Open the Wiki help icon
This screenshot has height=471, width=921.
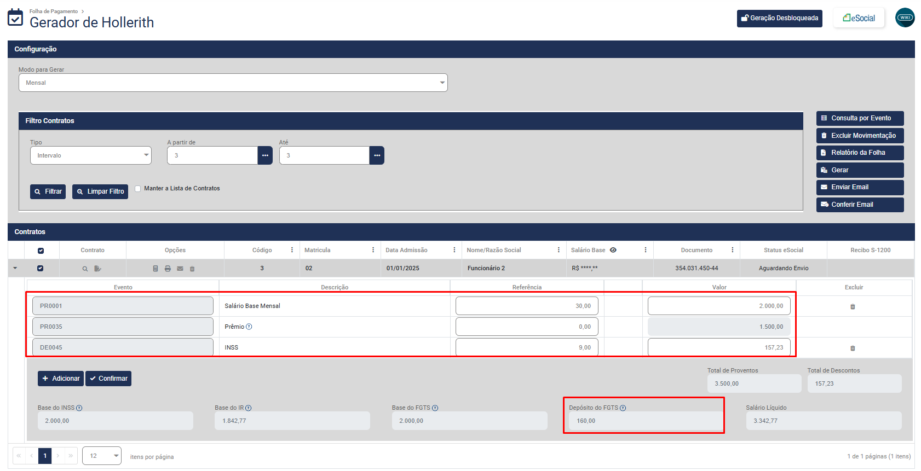905,18
